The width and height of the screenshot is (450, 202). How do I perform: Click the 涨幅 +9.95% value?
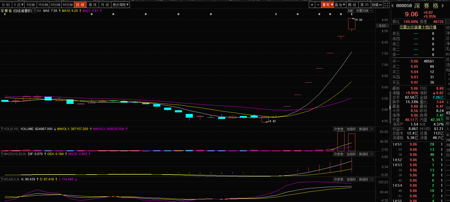click(412, 93)
